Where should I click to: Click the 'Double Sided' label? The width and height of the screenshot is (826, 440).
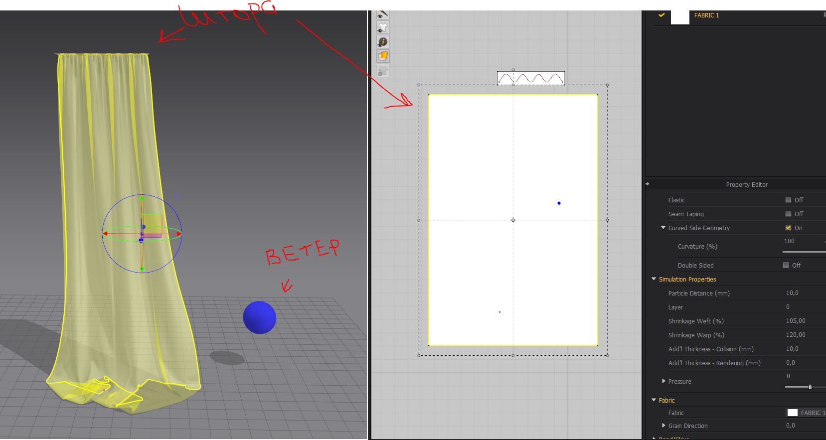tap(695, 266)
